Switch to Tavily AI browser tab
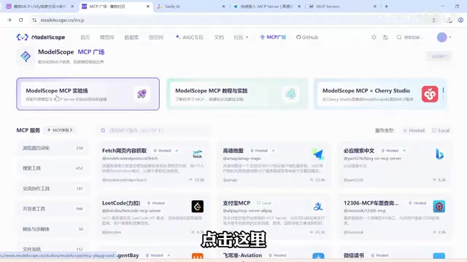Image resolution: width=467 pixels, height=262 pixels. (191, 7)
